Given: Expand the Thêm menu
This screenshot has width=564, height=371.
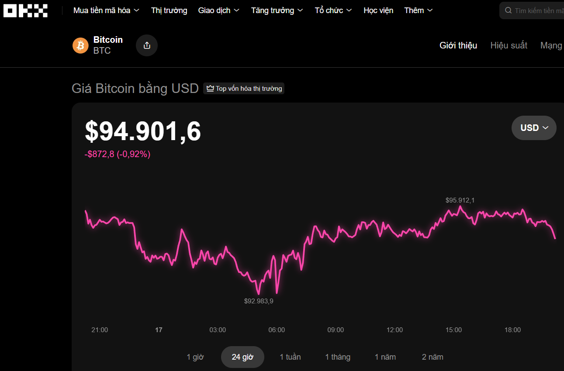Looking at the screenshot, I should point(418,10).
